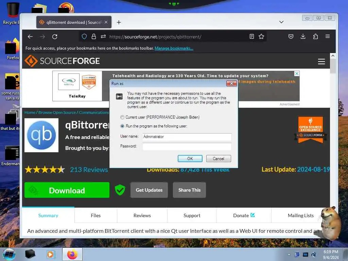This screenshot has width=348, height=261.
Task: Click Firefox in the taskbar
Action: (x=72, y=254)
